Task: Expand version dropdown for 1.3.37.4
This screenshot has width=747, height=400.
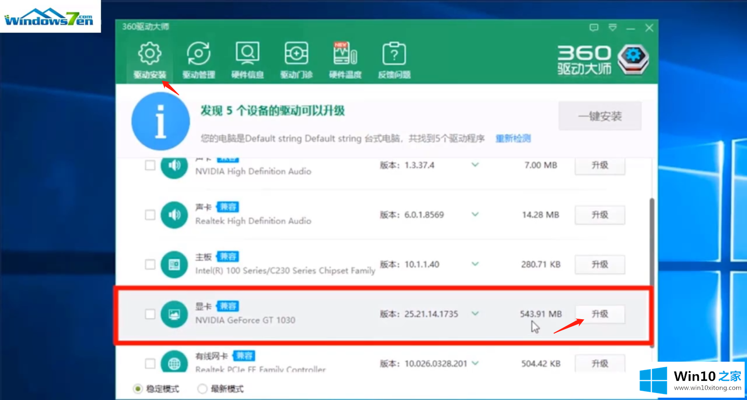Action: coord(475,165)
